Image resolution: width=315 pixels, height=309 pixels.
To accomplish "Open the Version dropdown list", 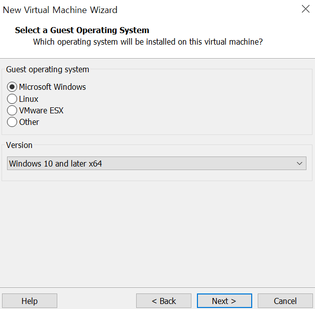I will (x=157, y=164).
